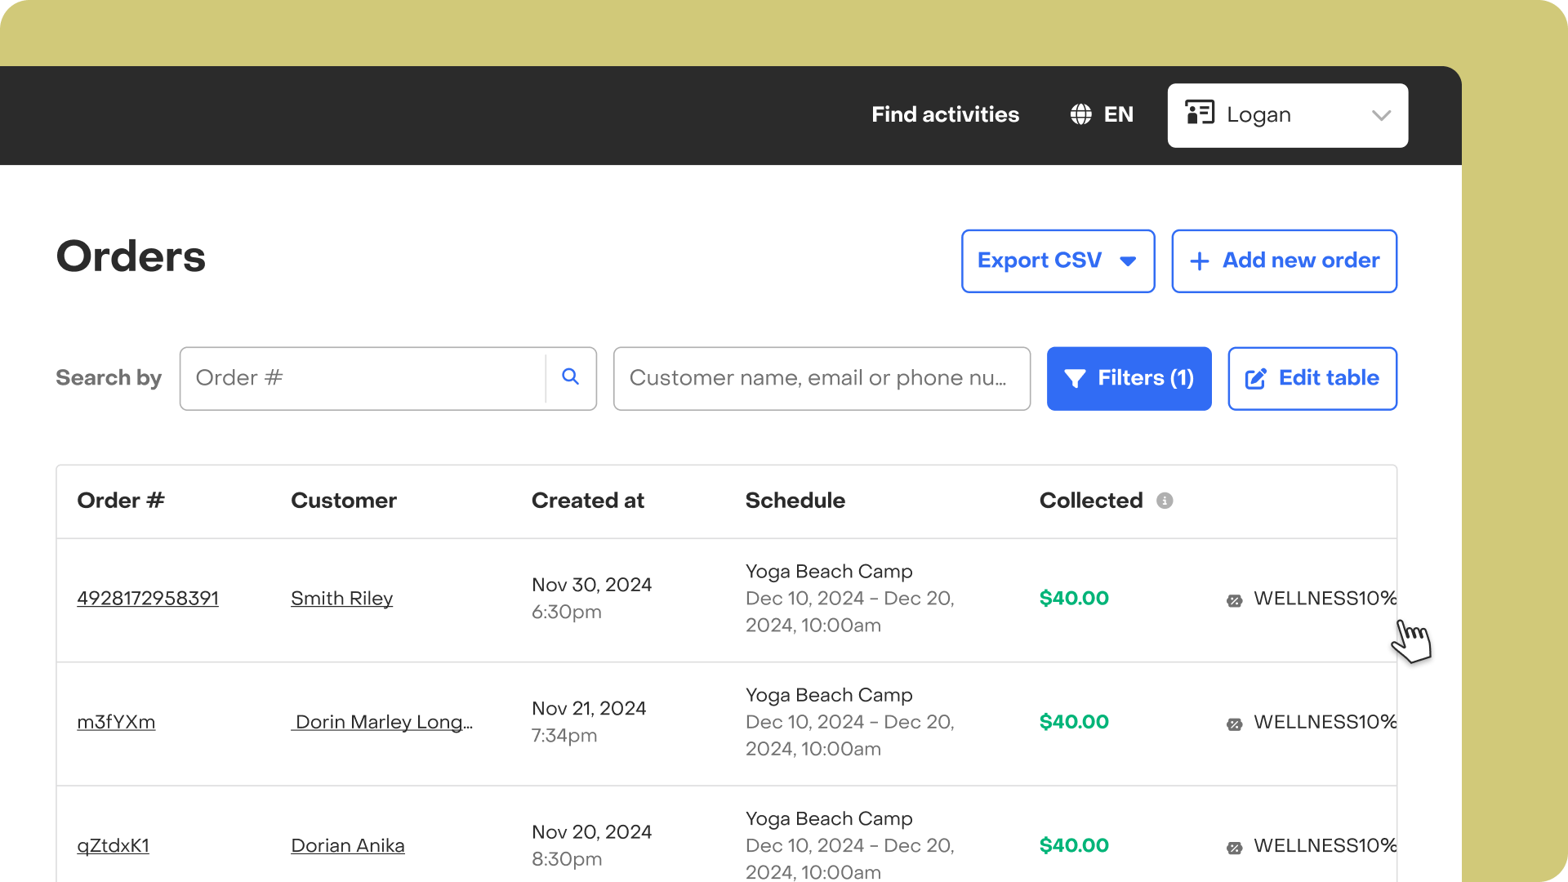This screenshot has width=1568, height=882.
Task: Click the Edit table button label
Action: [x=1328, y=378]
